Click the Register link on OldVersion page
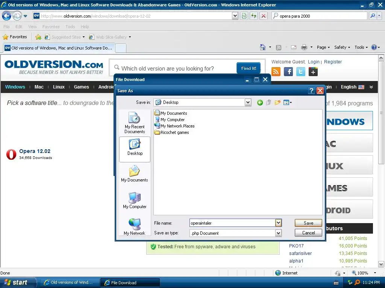The width and height of the screenshot is (385, 288). (x=333, y=62)
